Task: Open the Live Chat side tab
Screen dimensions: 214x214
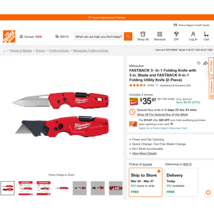Action: [211, 68]
